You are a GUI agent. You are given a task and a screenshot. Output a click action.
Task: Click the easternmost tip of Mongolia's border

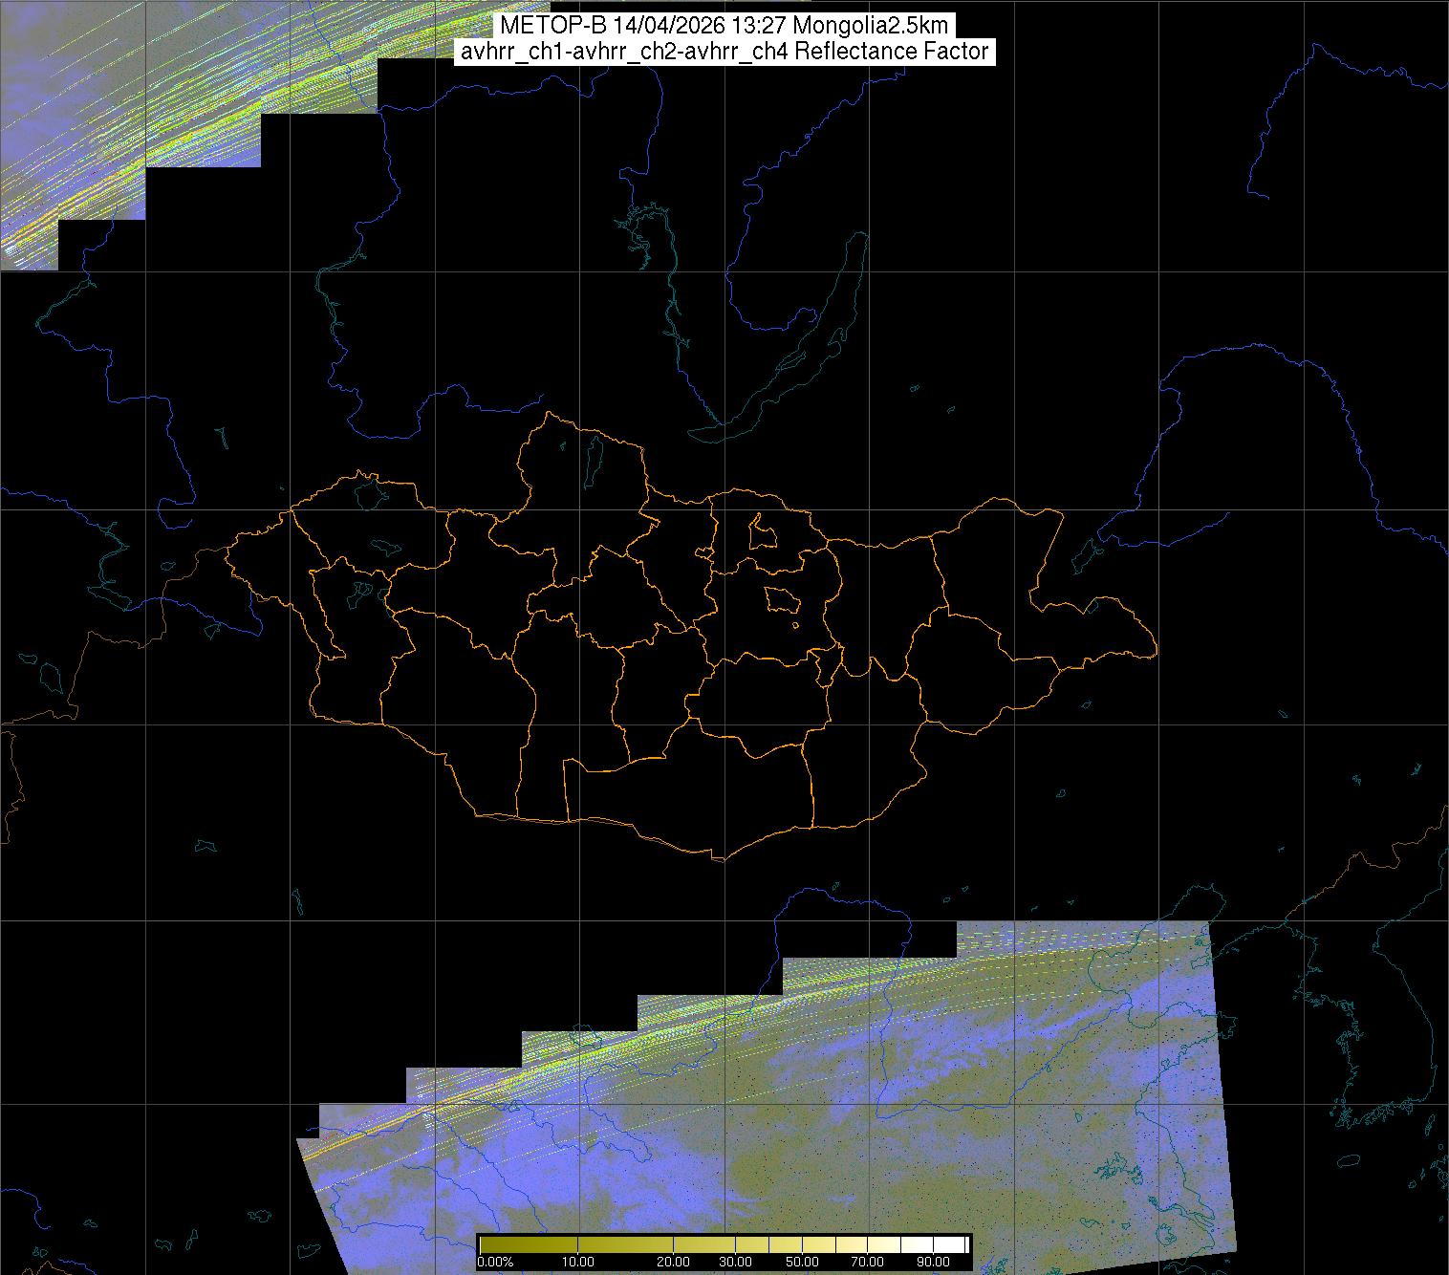(x=1156, y=653)
